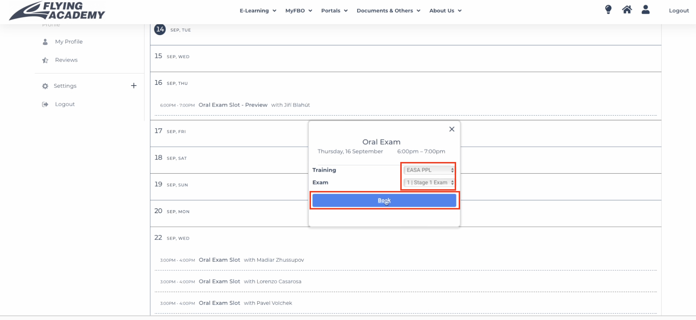Go to home via house icon
The height and width of the screenshot is (320, 696).
pos(627,10)
